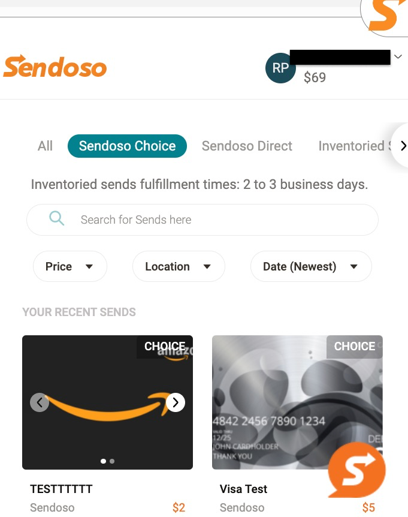Open the Date (Newest) sort dropdown

[310, 266]
